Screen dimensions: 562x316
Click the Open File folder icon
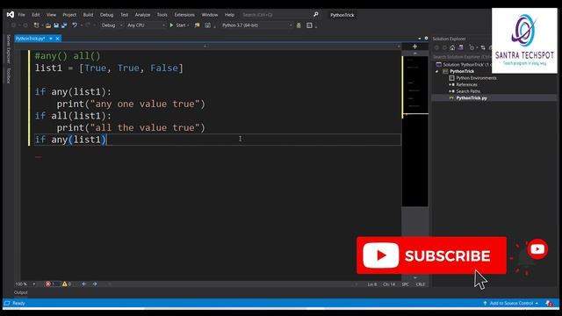click(48, 25)
